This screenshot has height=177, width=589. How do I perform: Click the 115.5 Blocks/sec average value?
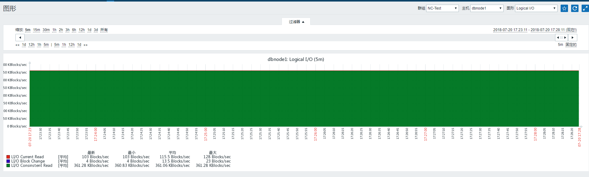pos(175,157)
